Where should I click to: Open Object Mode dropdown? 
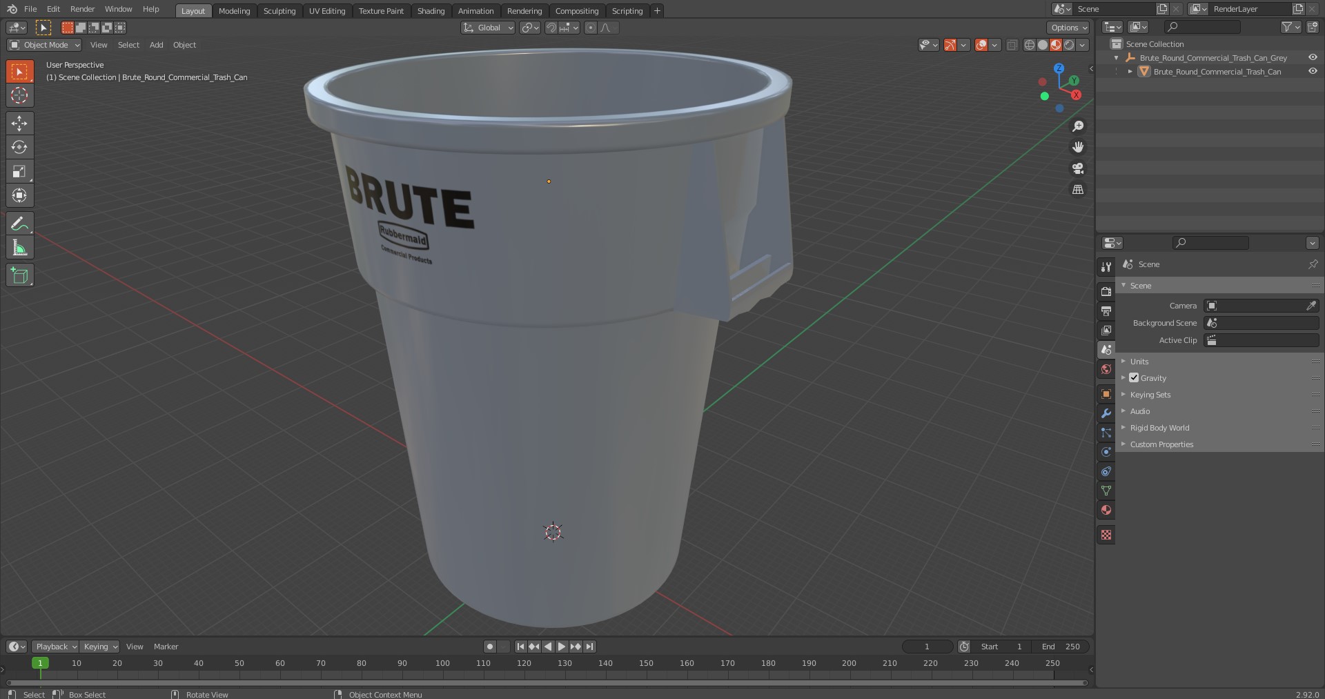[x=44, y=45]
